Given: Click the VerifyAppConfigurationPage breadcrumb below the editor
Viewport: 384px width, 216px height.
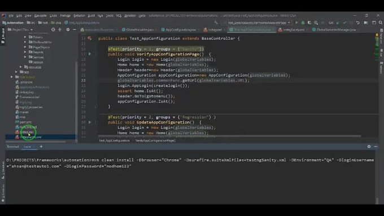Looking at the screenshot, I should click(x=155, y=140).
